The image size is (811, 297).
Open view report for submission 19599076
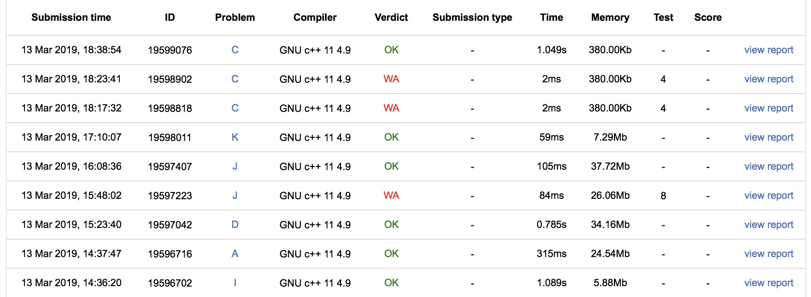(769, 50)
